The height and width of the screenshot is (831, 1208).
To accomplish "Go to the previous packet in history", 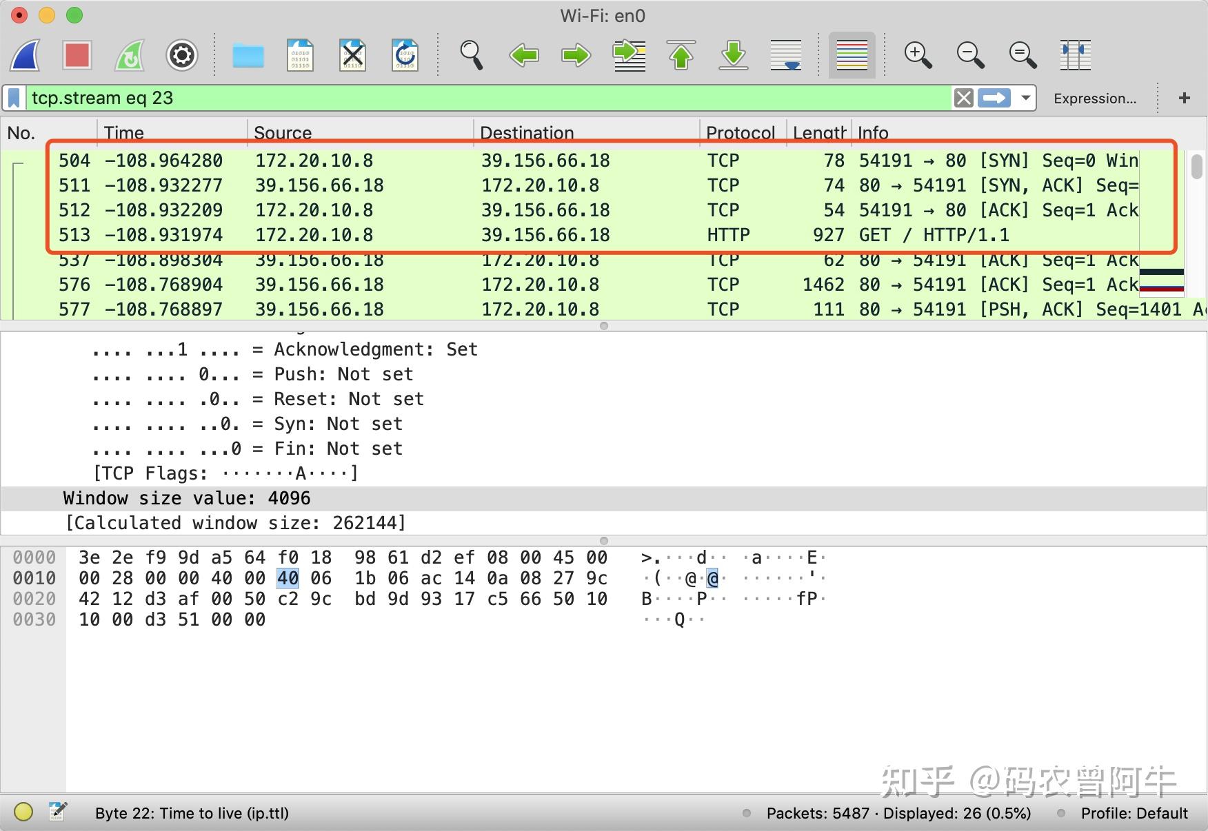I will (x=523, y=55).
